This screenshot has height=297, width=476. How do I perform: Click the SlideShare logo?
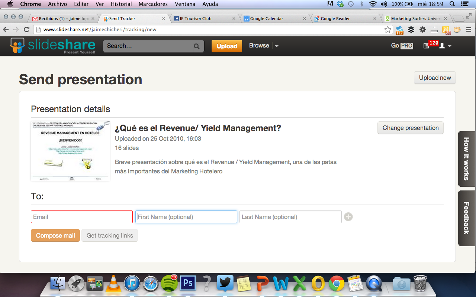pos(52,46)
